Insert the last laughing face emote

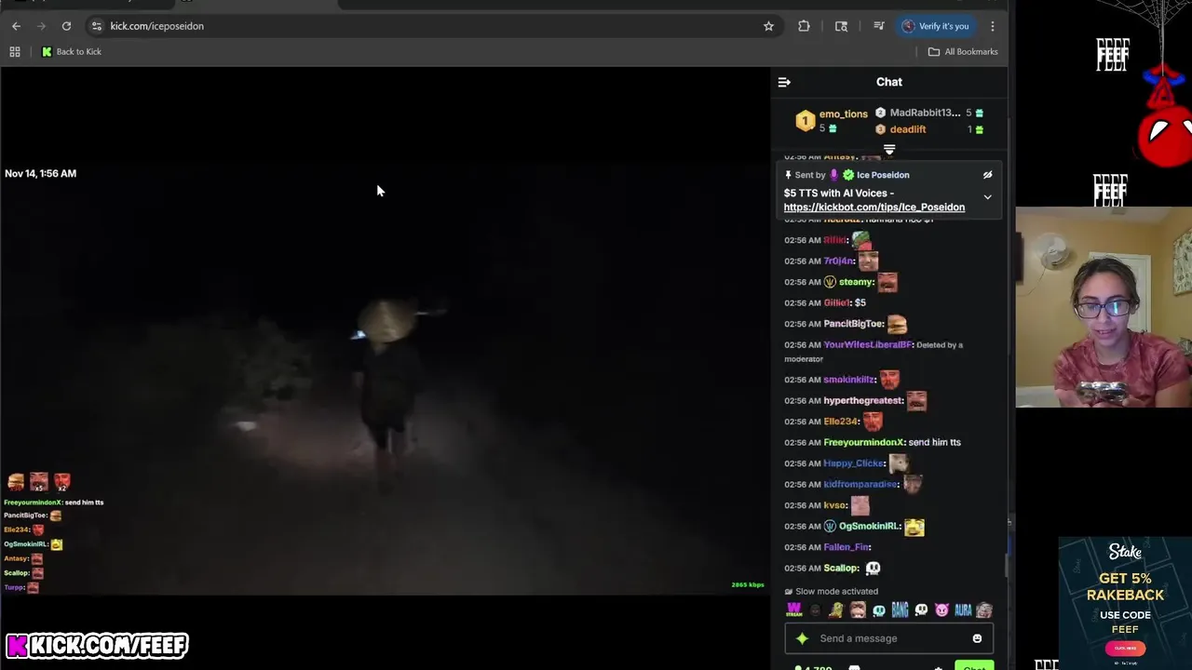[984, 610]
